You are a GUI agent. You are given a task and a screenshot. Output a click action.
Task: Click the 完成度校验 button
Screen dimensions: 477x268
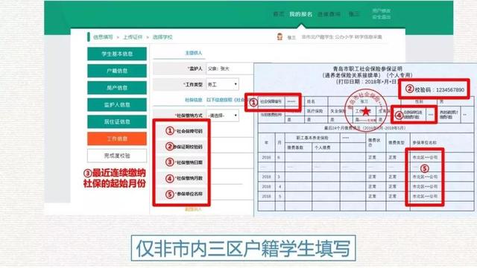117,156
